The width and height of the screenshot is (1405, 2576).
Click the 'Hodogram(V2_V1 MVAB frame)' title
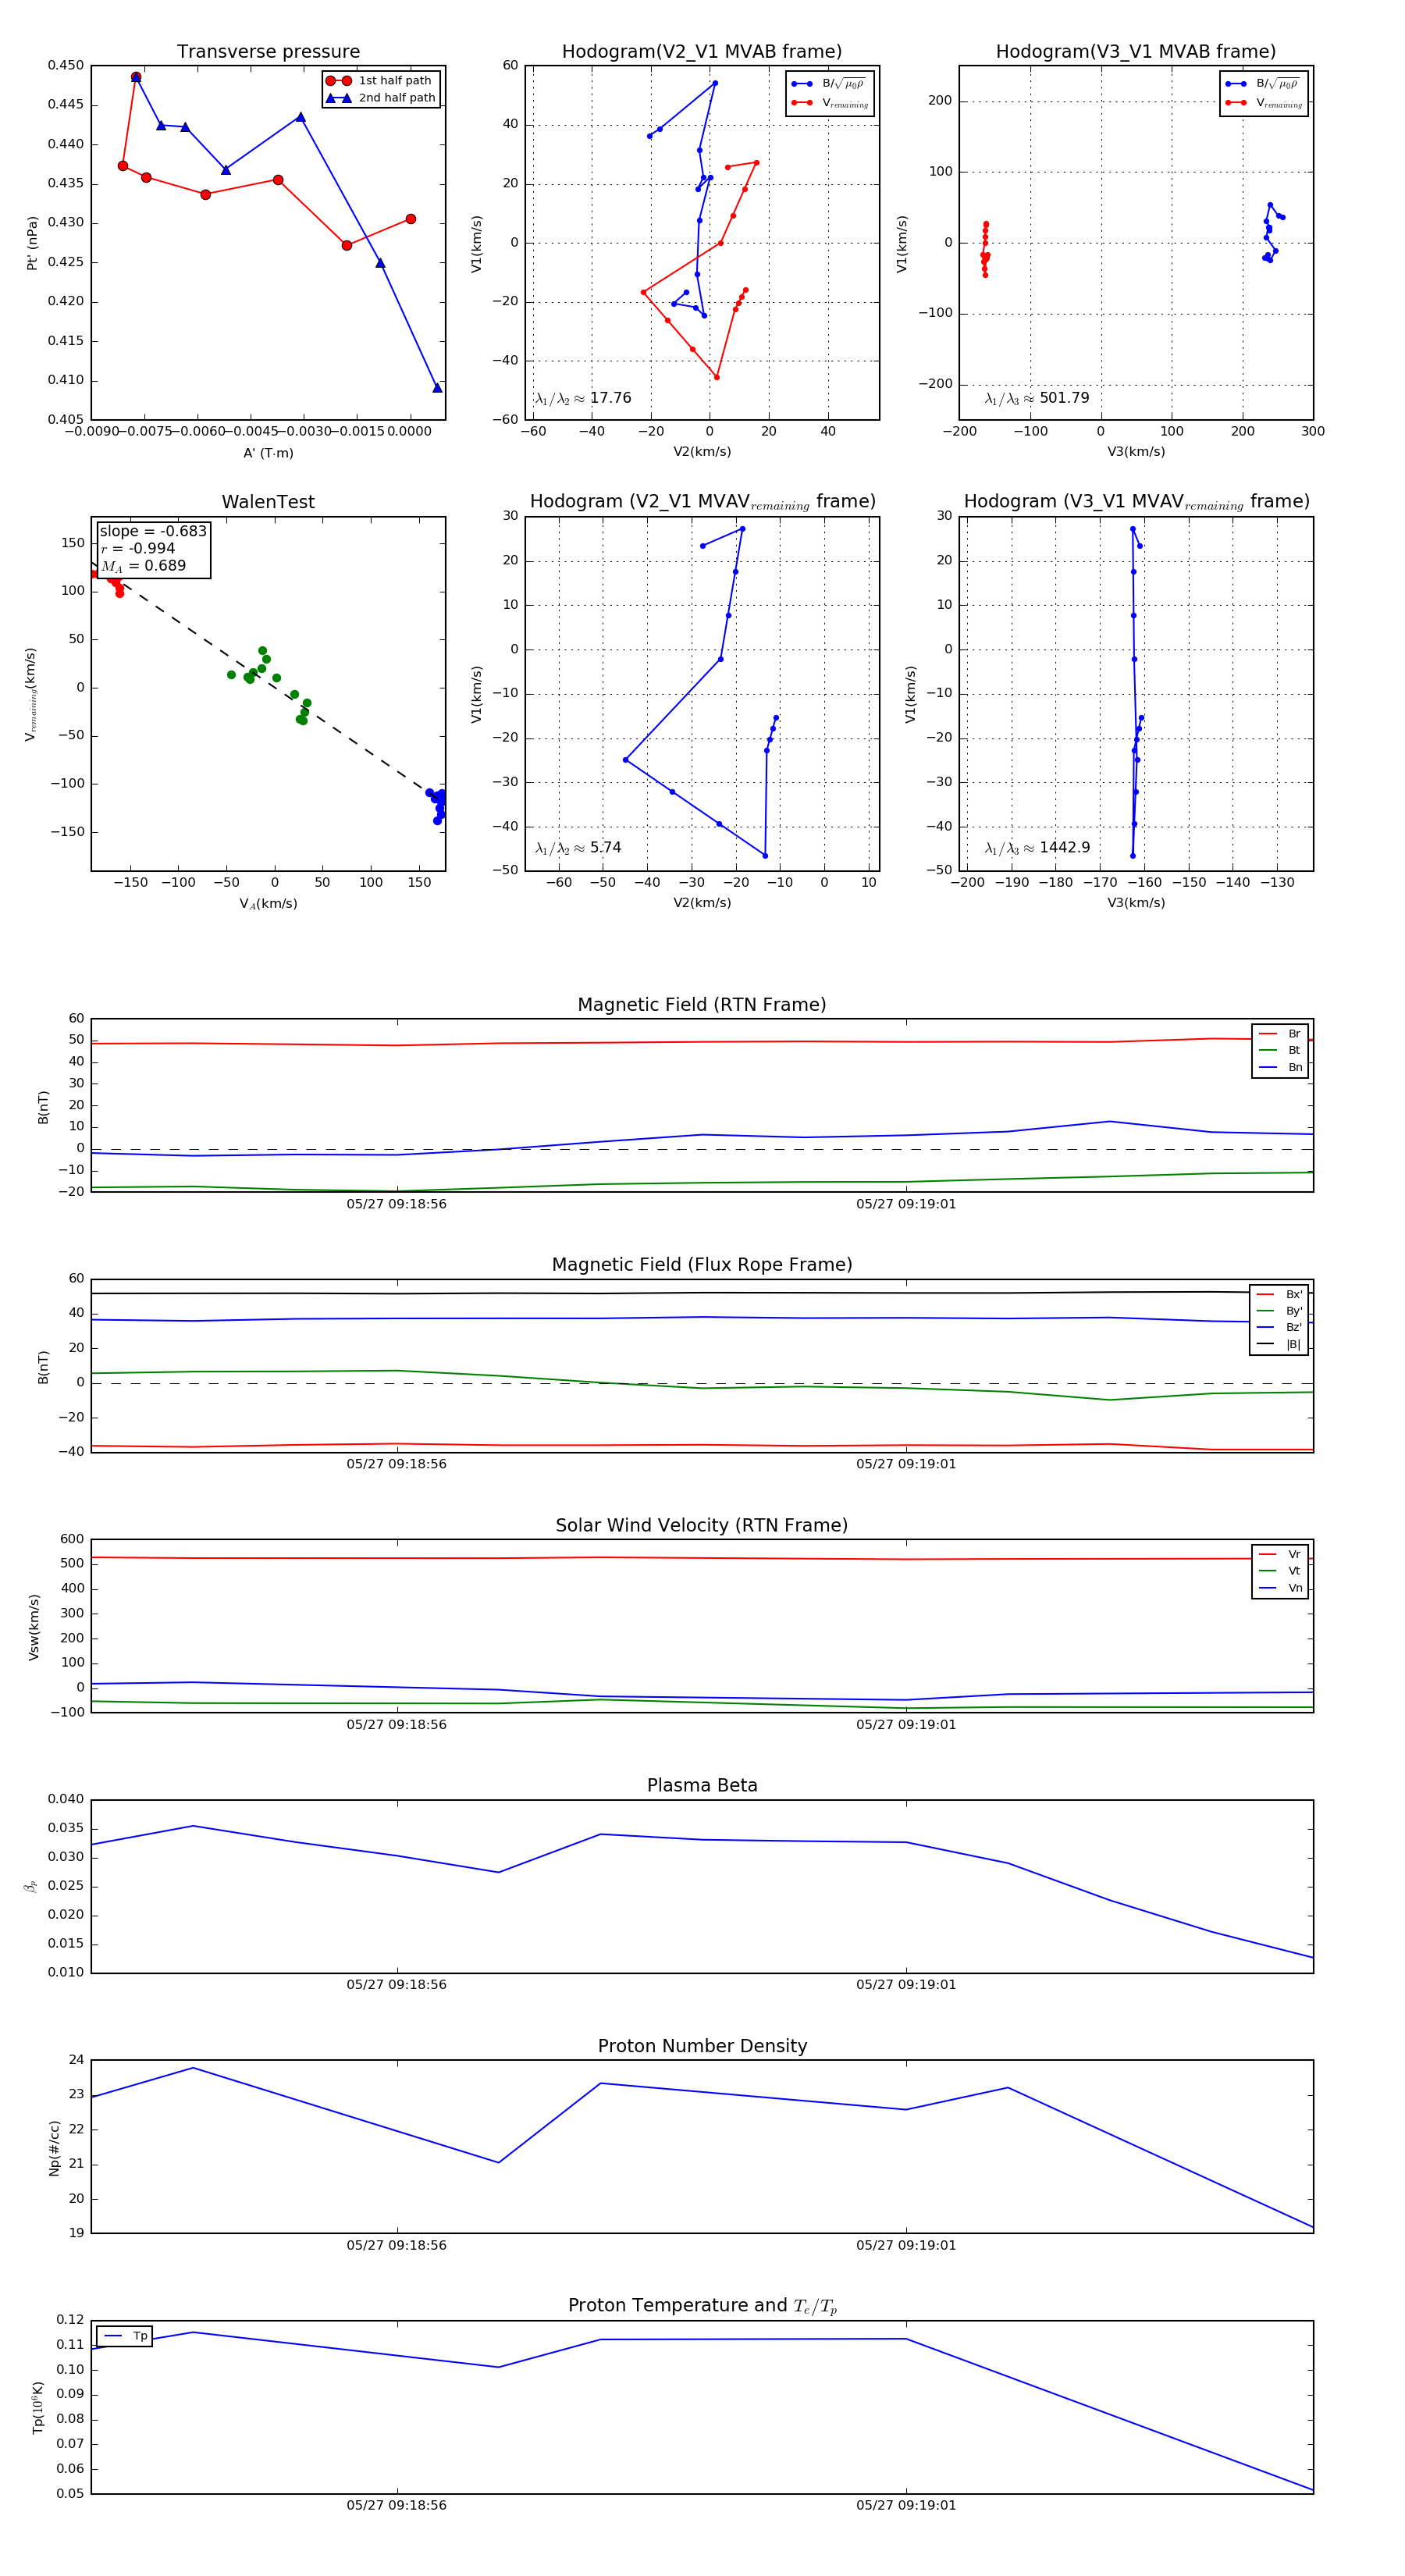click(702, 52)
